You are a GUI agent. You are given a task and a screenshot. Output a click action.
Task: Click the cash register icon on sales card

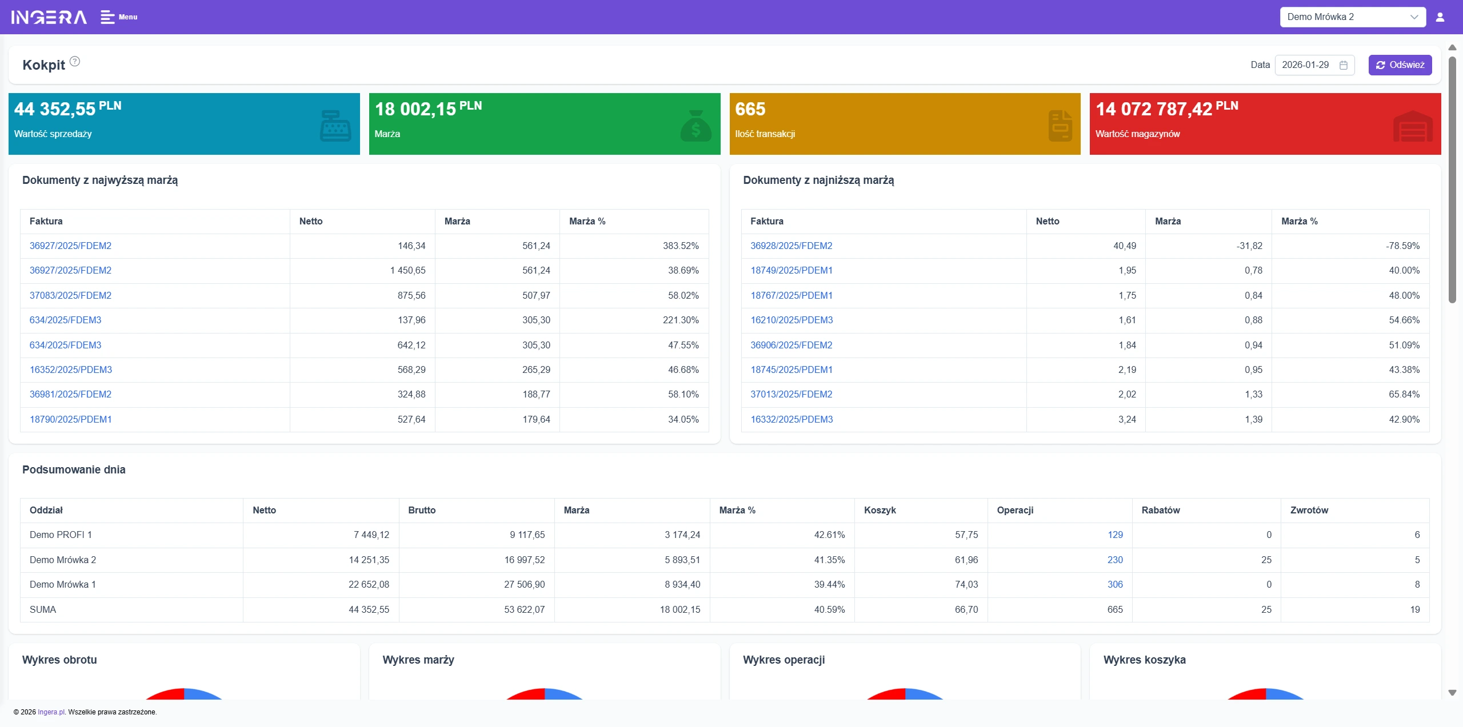(x=335, y=126)
